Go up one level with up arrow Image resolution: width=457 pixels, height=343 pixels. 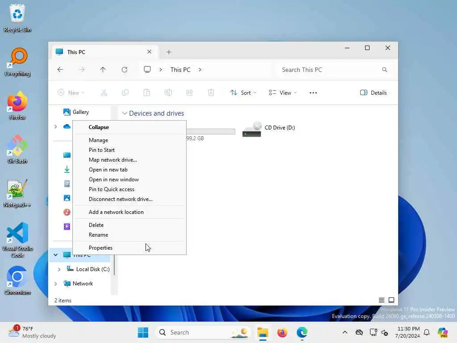pos(103,70)
